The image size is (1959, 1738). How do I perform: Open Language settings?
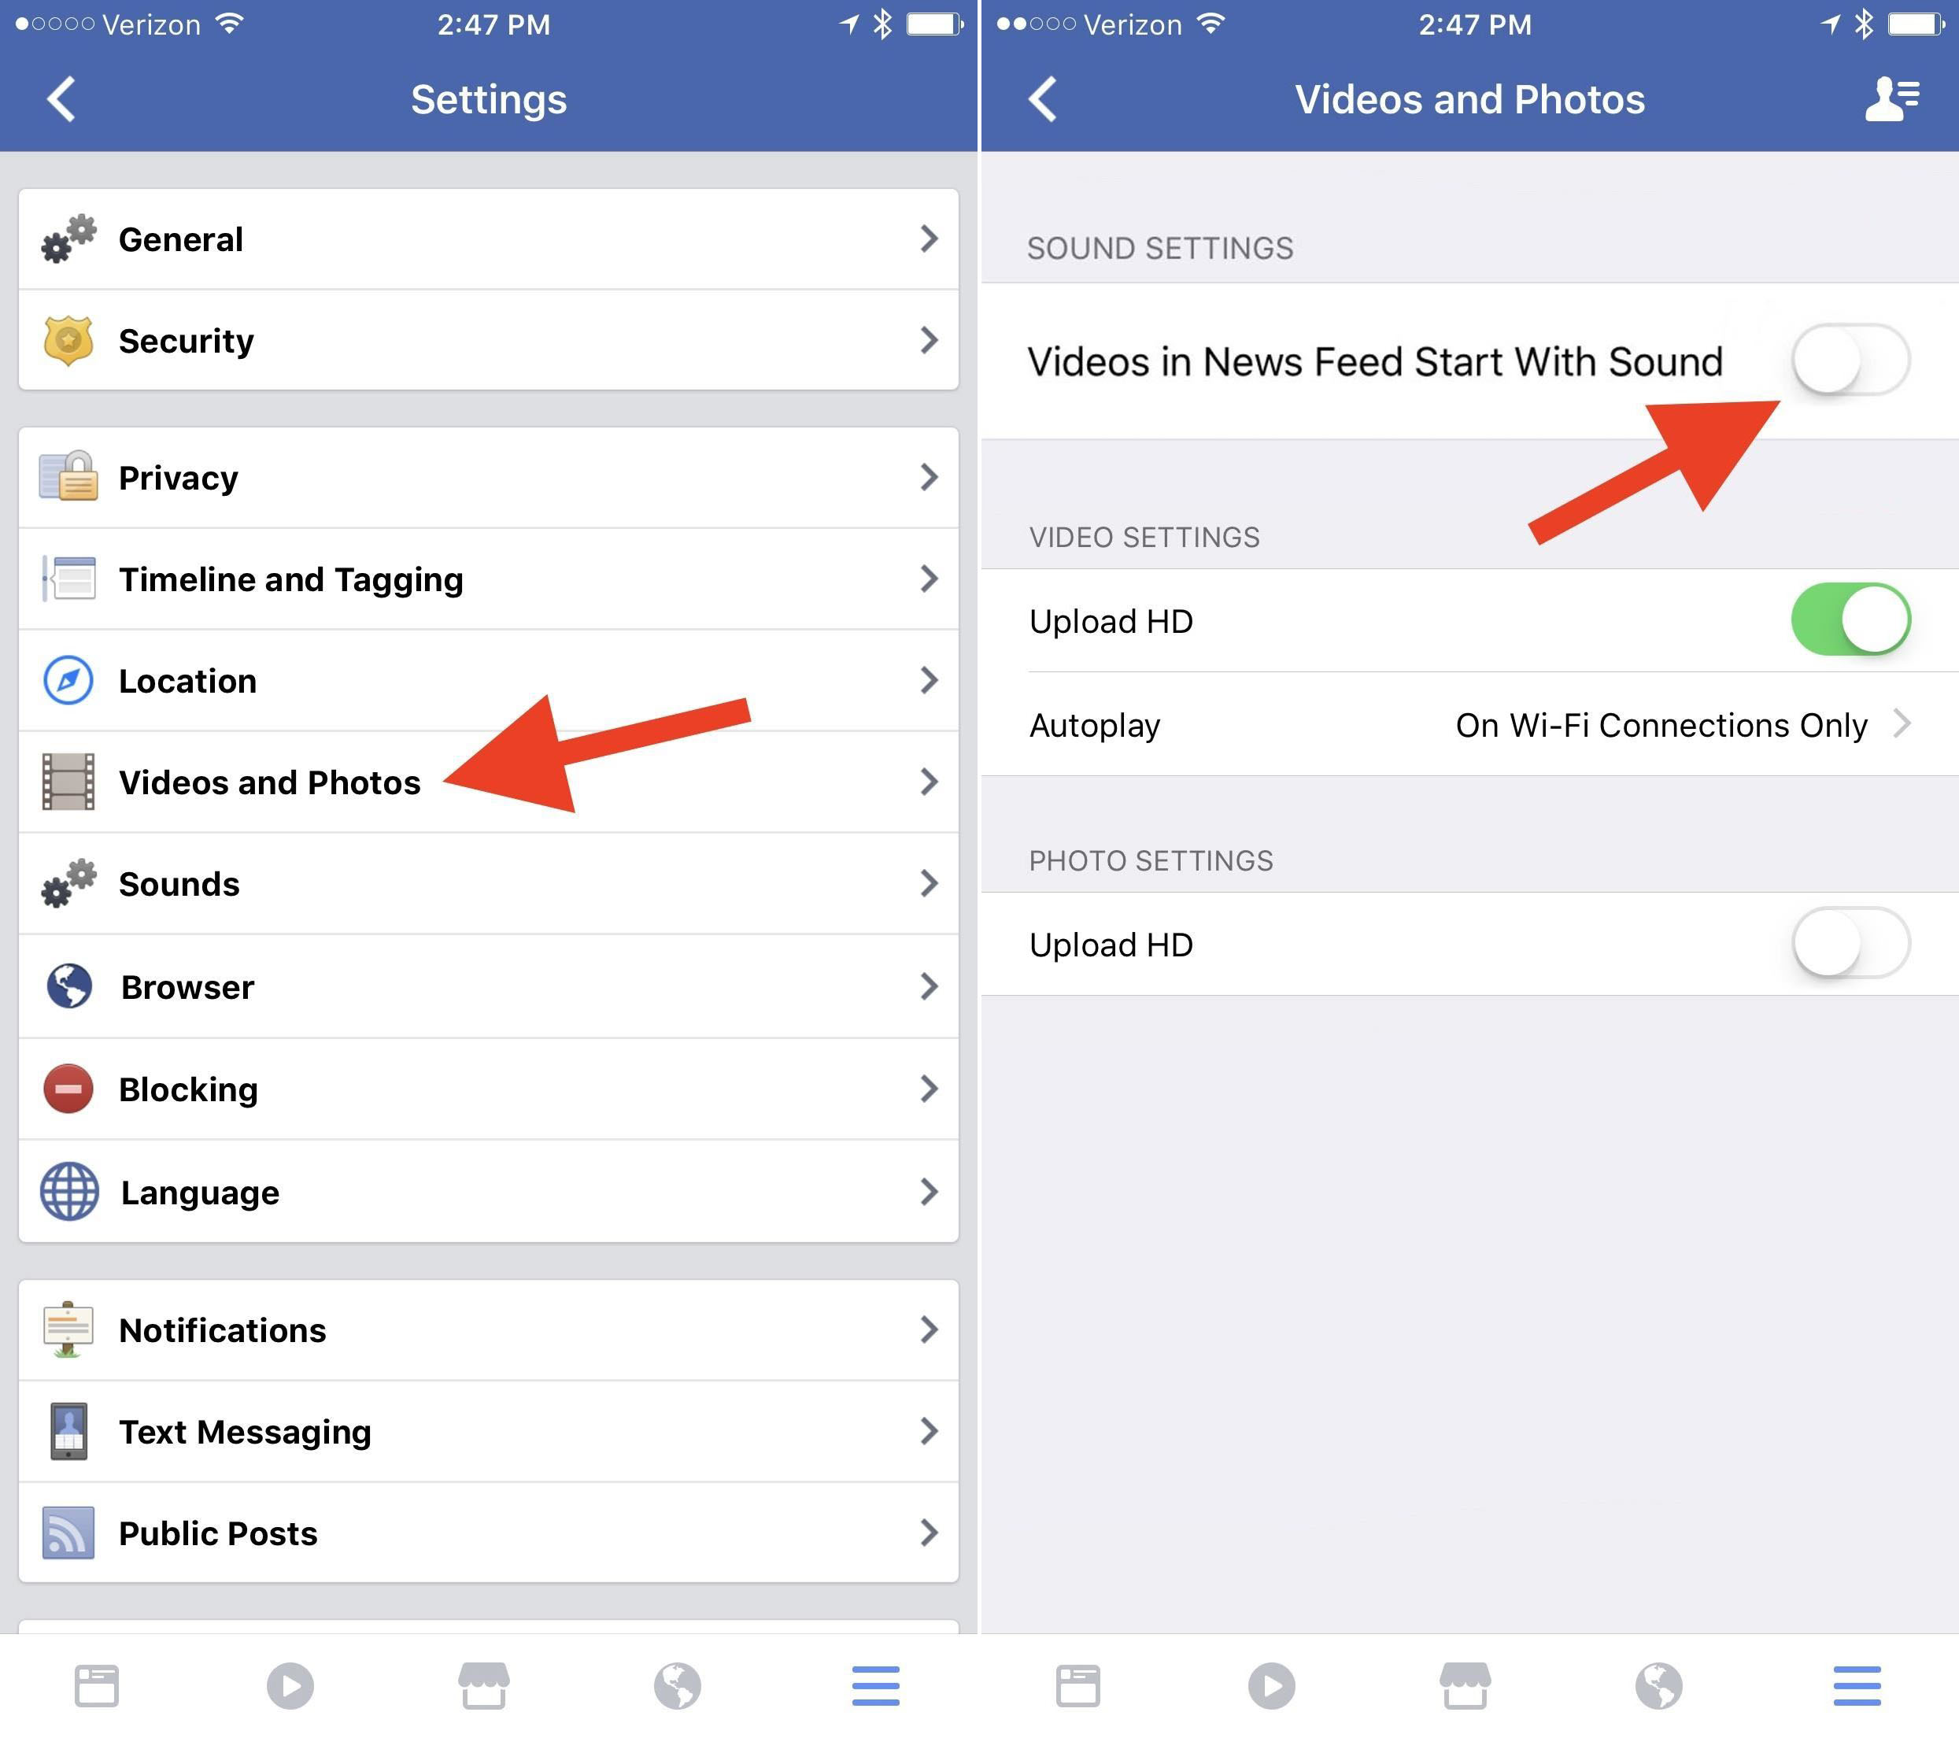tap(488, 1193)
